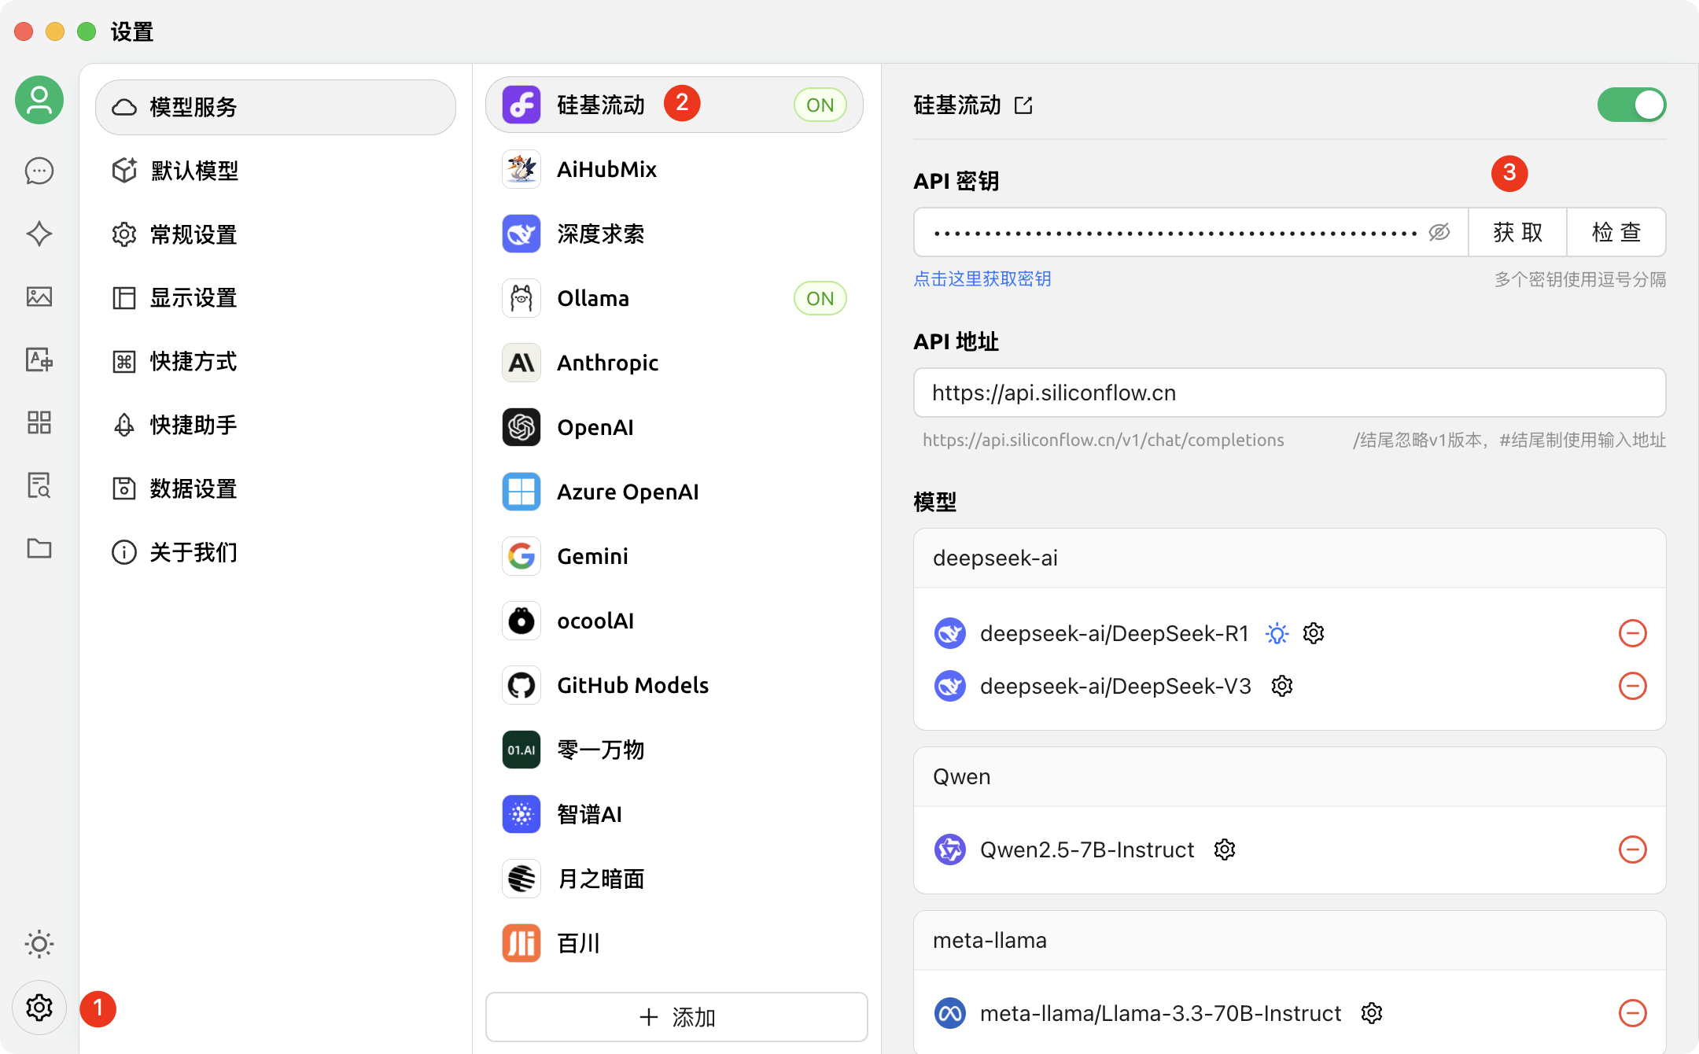
Task: Toggle the Ollama ON/OFF switch
Action: (821, 297)
